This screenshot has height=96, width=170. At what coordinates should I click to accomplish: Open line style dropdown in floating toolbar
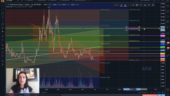pos(129,5)
